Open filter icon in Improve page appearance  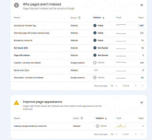pyautogui.click(x=142, y=103)
